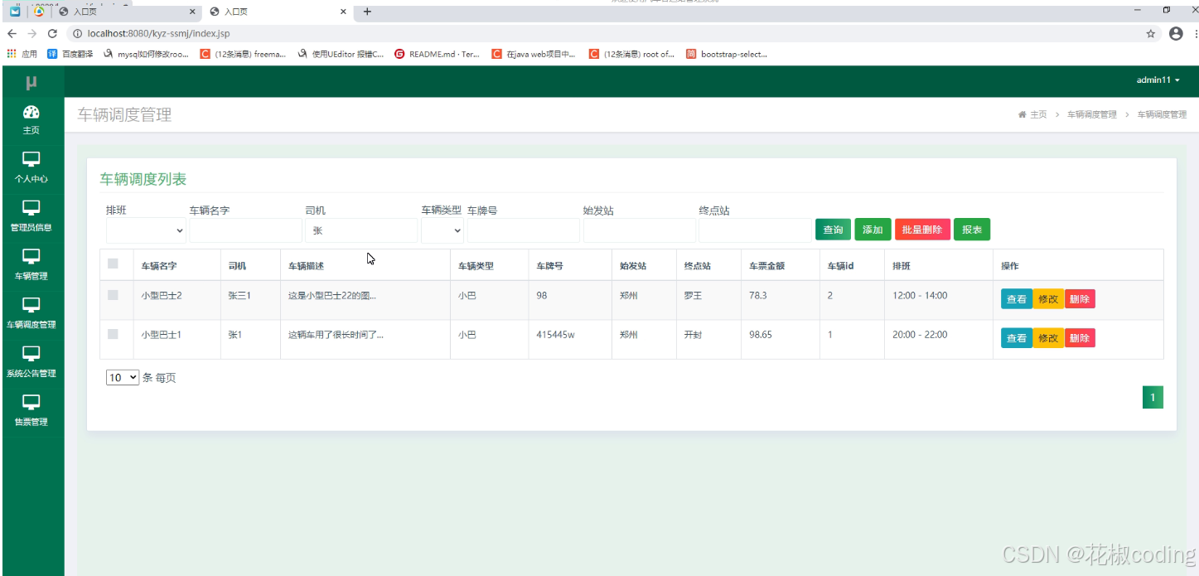Screen dimensions: 1199x576
Task: Check the row checkbox for 小型巴士2
Action: tap(113, 294)
